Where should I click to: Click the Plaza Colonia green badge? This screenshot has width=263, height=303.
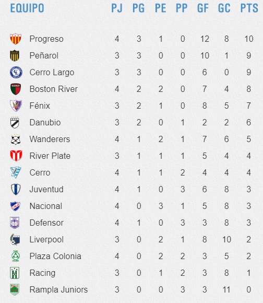[x=16, y=256]
